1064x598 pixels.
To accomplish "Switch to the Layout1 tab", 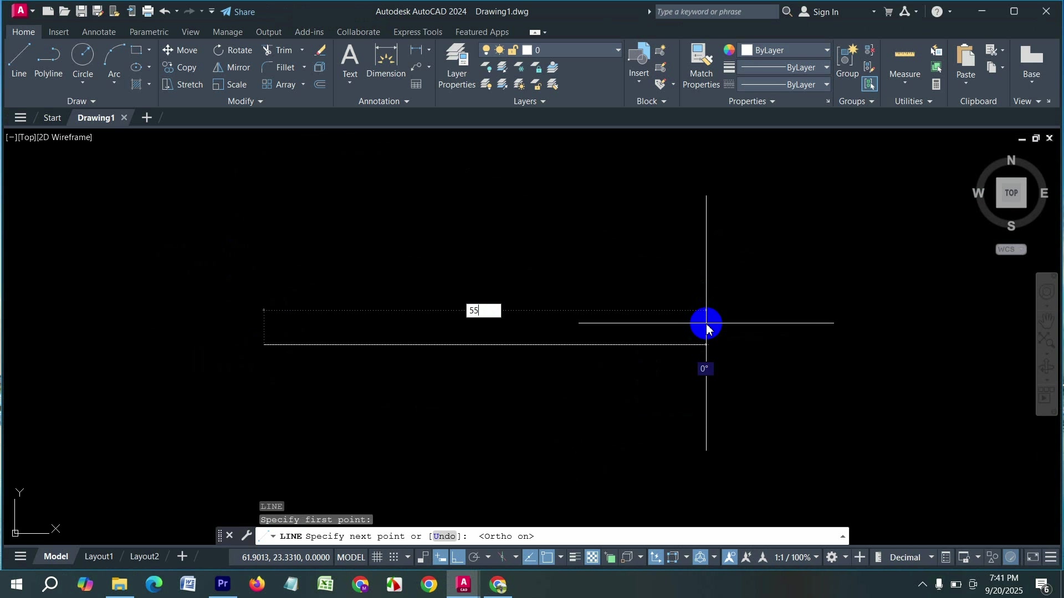I will point(99,556).
